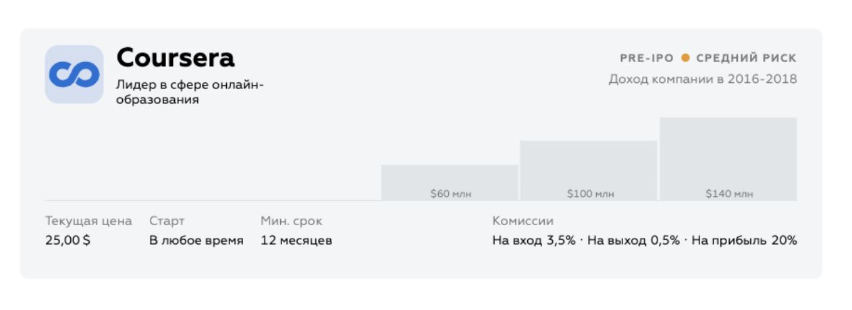
Task: Click "Доход компании в 2016-2018" caption
Action: (x=702, y=80)
